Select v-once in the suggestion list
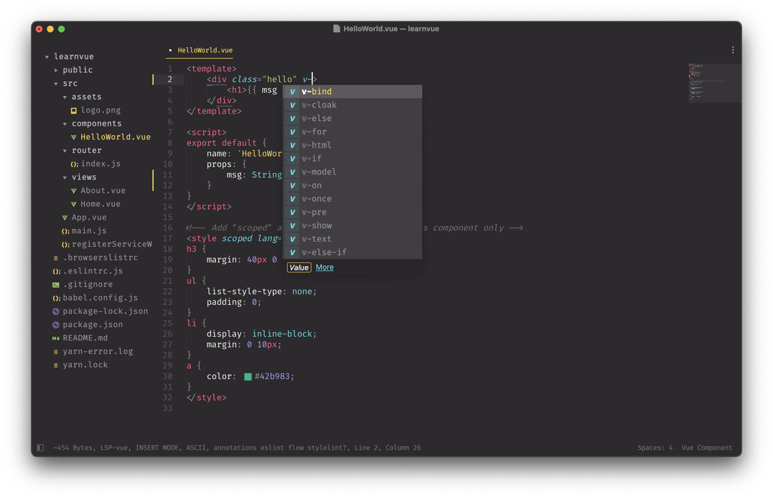This screenshot has width=773, height=498. click(x=353, y=199)
